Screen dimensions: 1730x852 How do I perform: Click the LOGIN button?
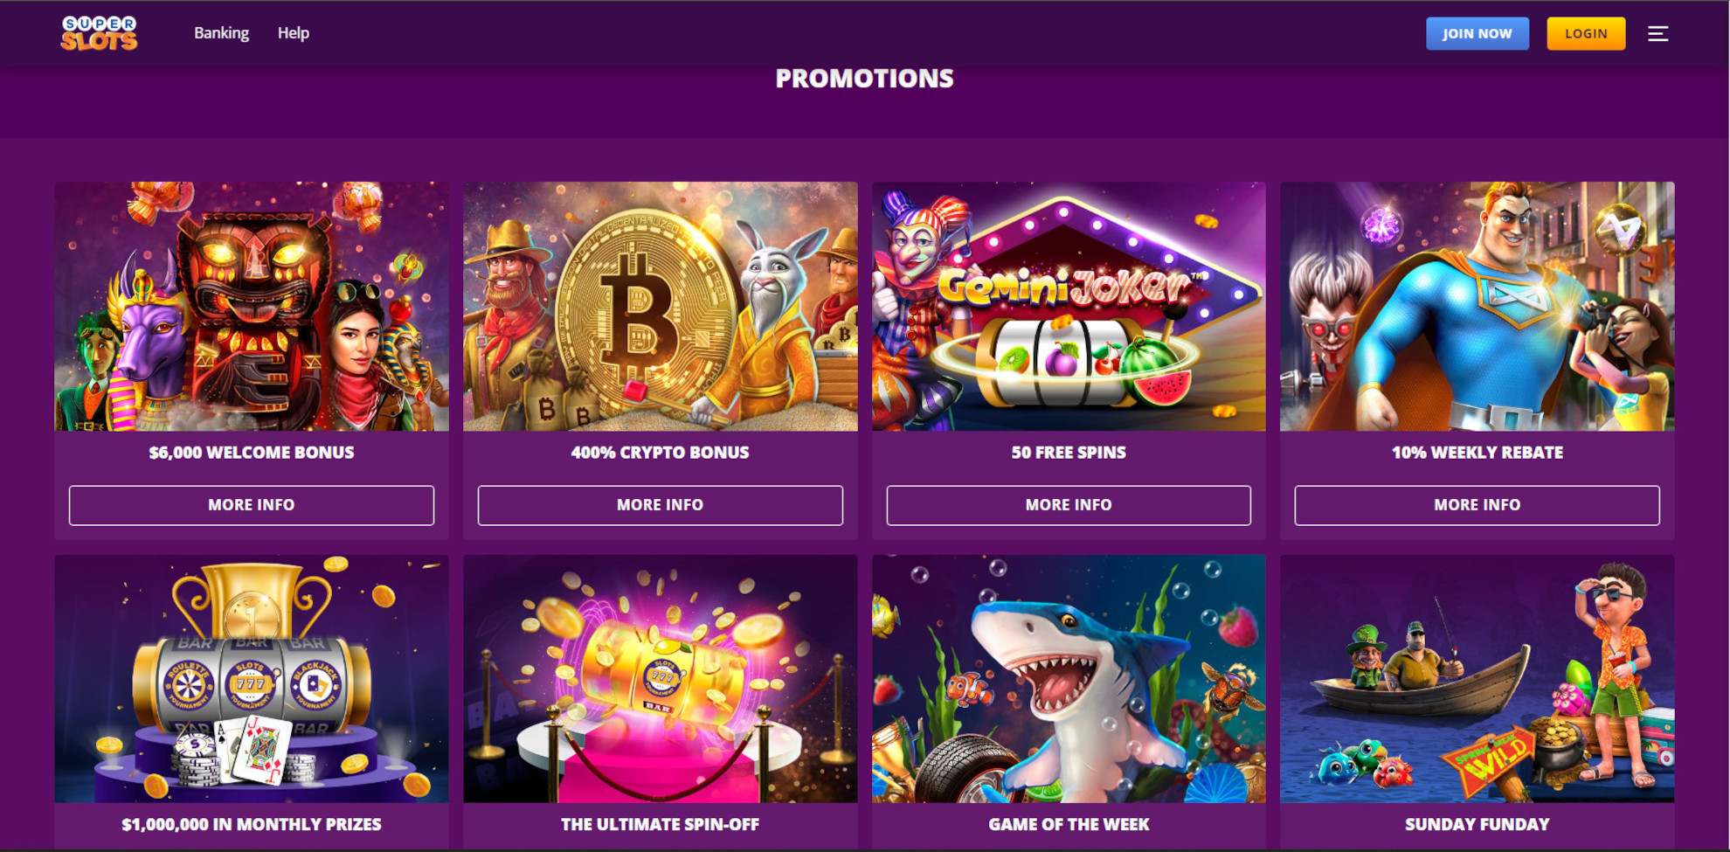pyautogui.click(x=1586, y=33)
